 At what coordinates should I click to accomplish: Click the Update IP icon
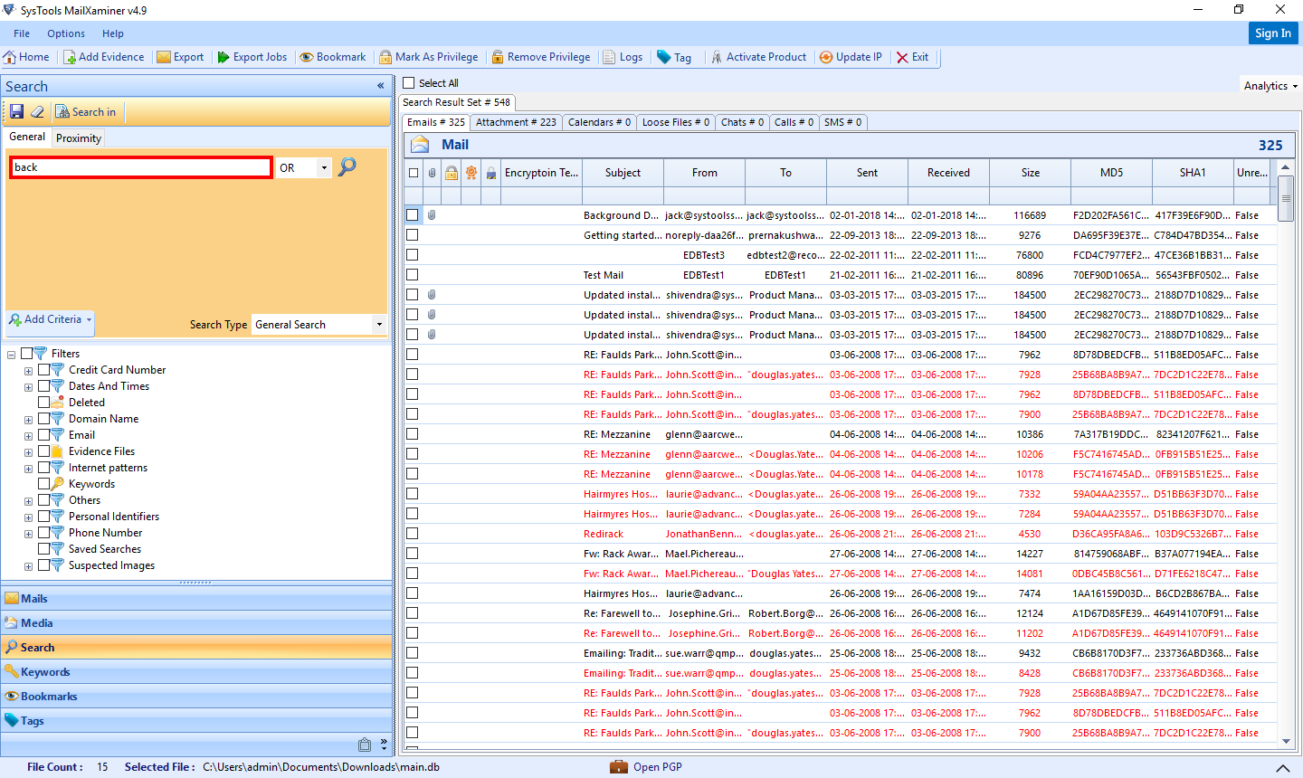tap(826, 57)
